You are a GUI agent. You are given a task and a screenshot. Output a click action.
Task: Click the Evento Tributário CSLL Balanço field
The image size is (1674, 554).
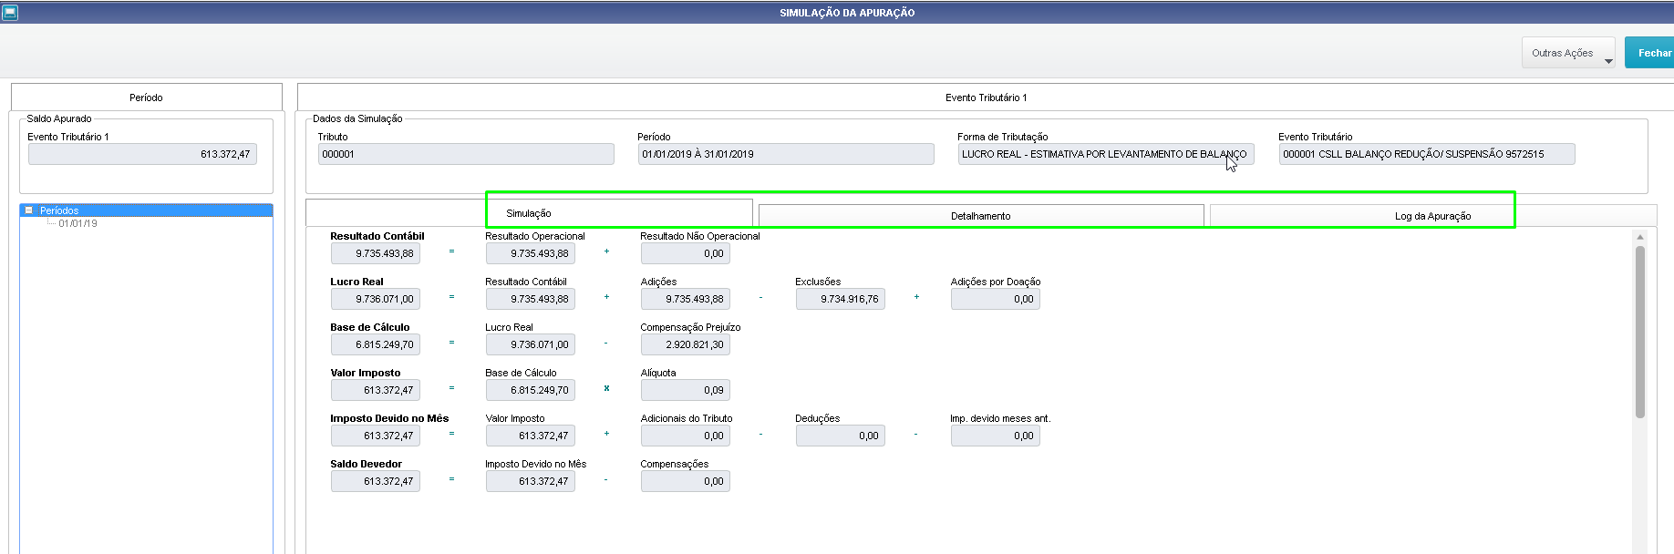pyautogui.click(x=1427, y=154)
